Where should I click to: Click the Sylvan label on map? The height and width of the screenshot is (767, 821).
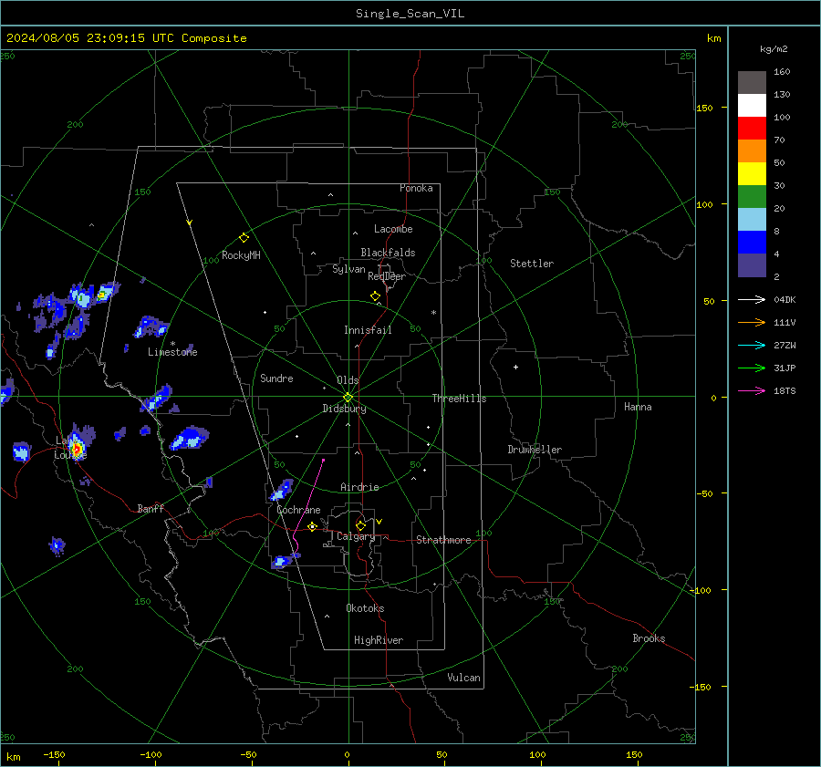point(348,269)
